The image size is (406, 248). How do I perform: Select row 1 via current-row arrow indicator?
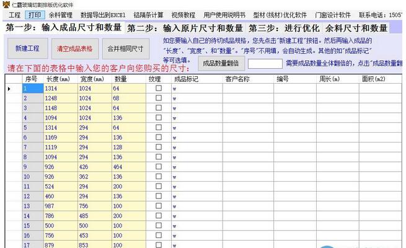pos(9,89)
